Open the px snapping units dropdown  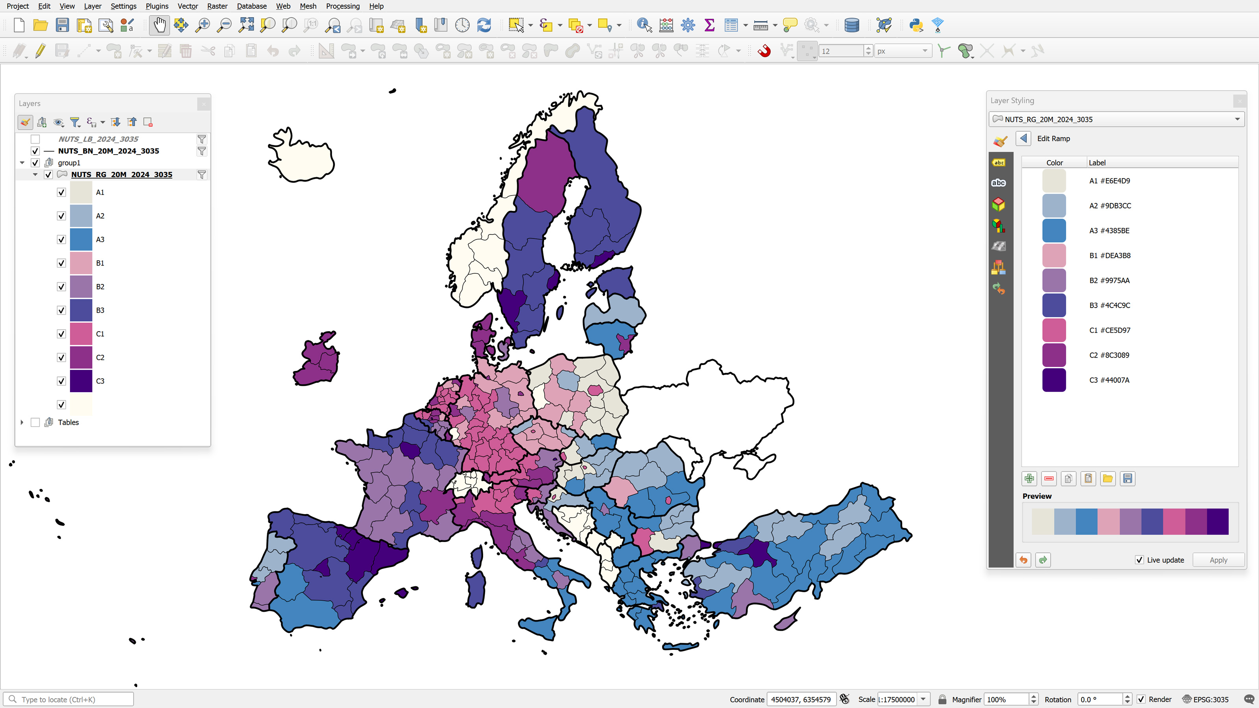coord(903,51)
